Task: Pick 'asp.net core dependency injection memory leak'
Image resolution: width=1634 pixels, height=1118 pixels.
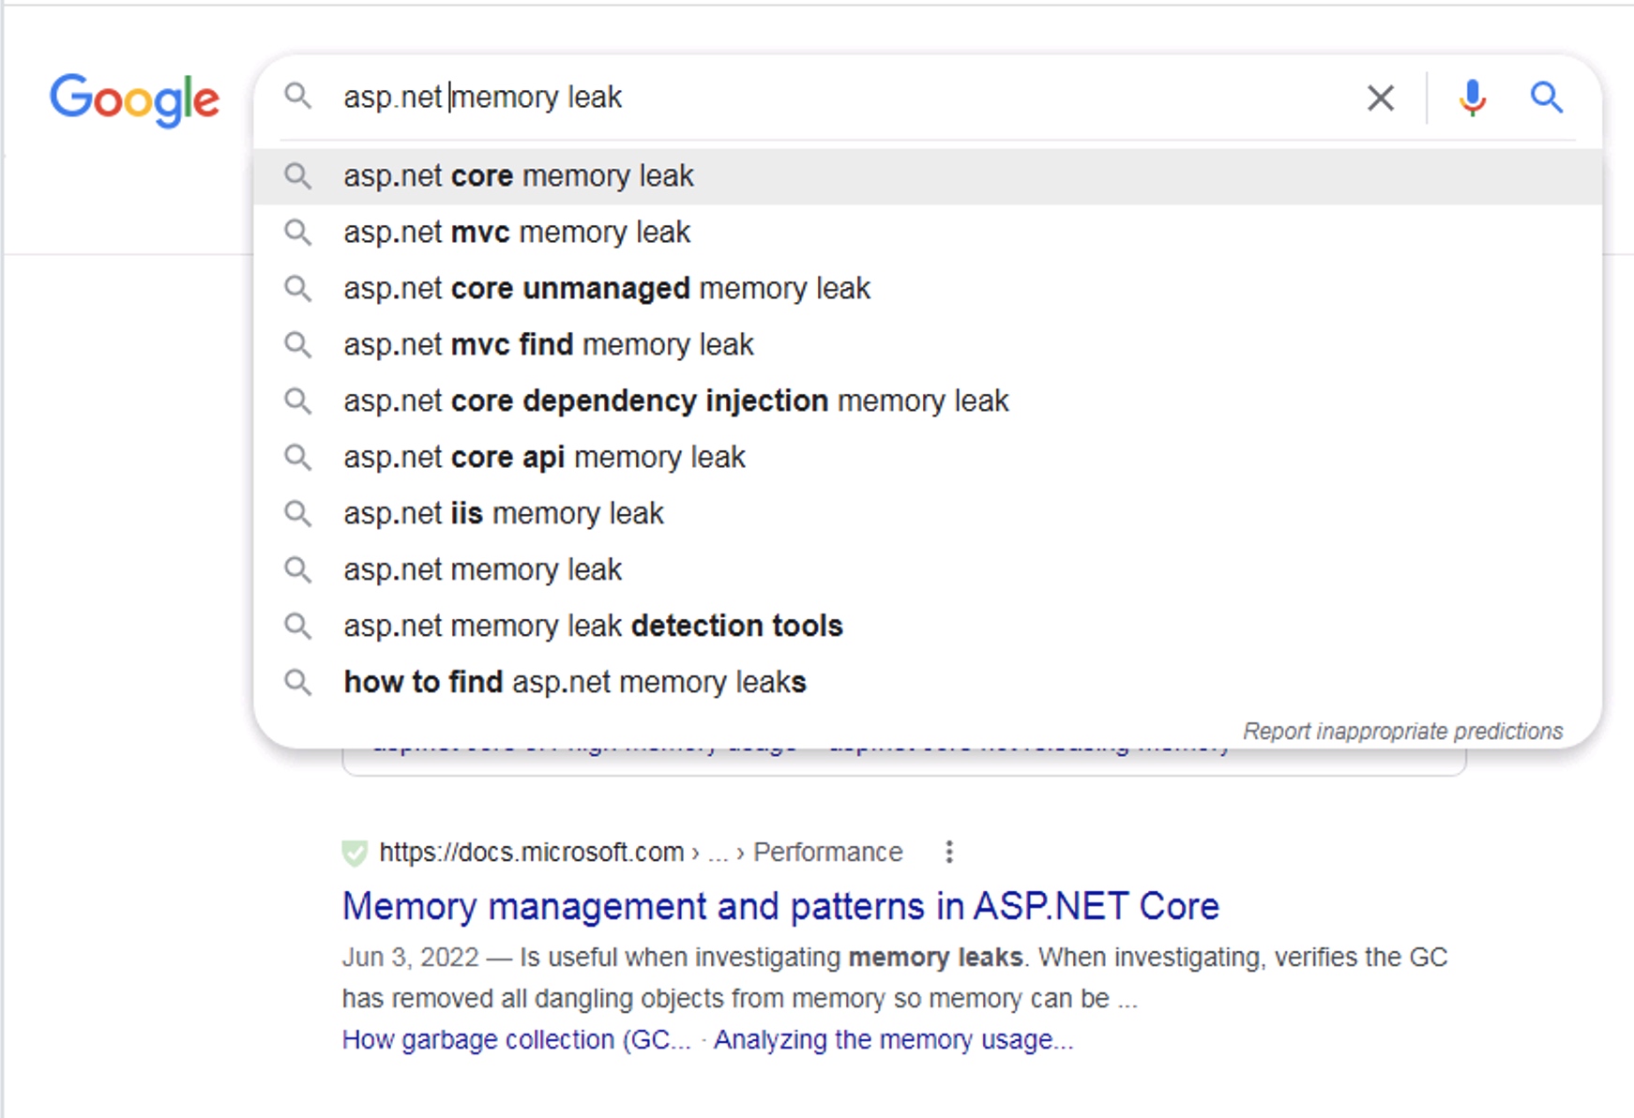Action: point(928,401)
